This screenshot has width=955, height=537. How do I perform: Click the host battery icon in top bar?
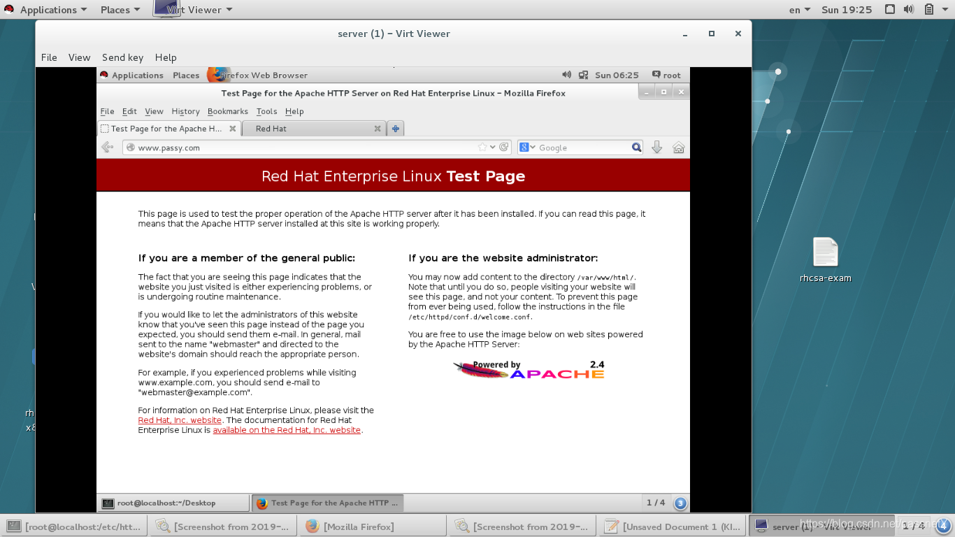[x=929, y=10]
